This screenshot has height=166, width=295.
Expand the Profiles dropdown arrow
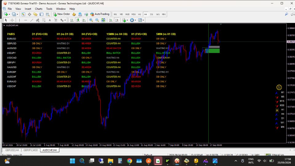tap(17, 14)
